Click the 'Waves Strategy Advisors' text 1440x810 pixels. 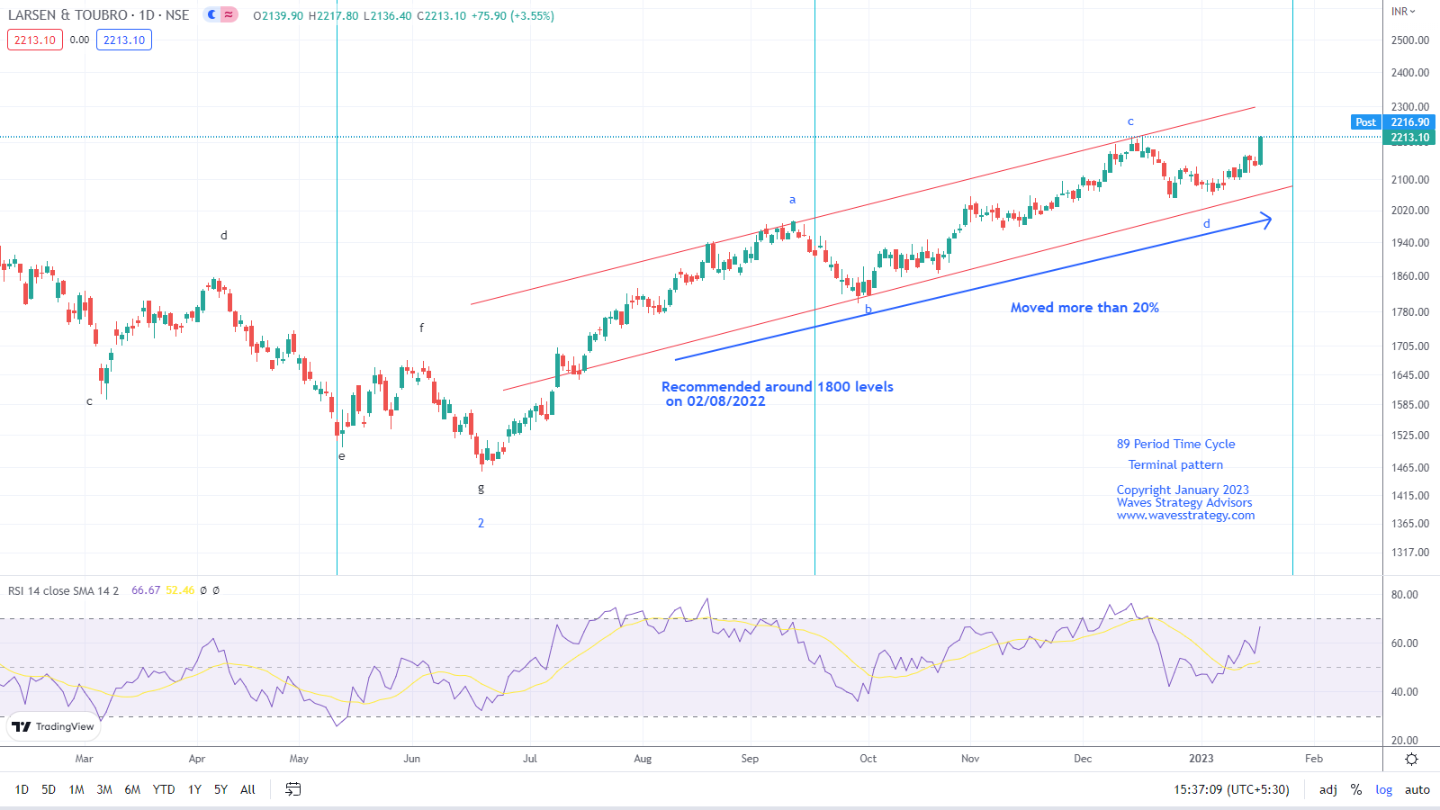point(1184,502)
